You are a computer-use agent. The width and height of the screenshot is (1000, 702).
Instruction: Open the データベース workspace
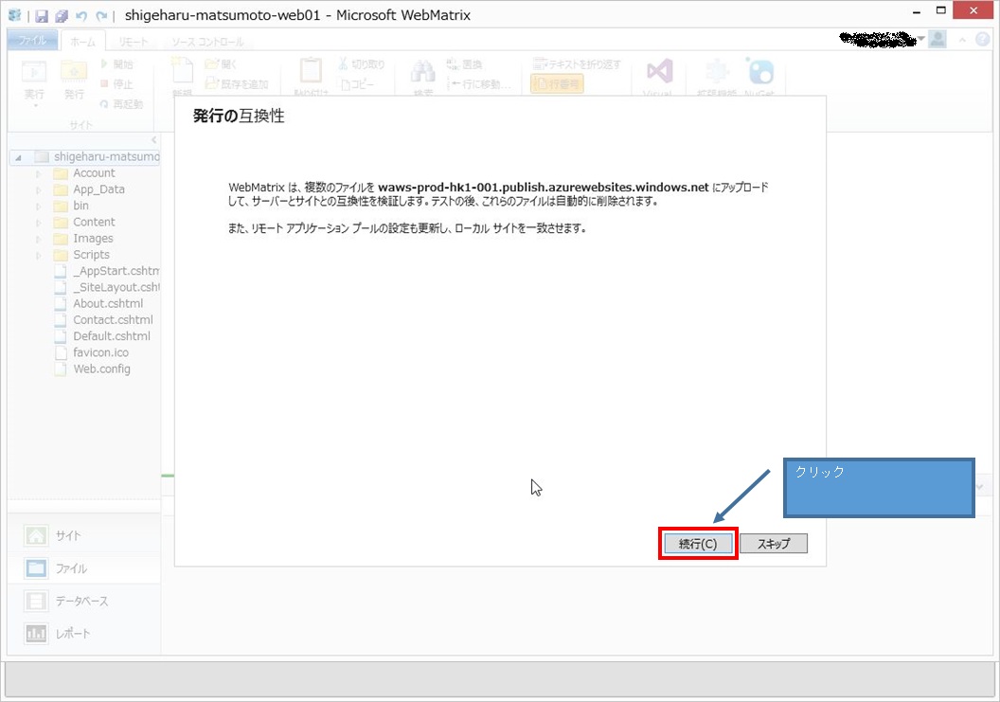click(83, 602)
